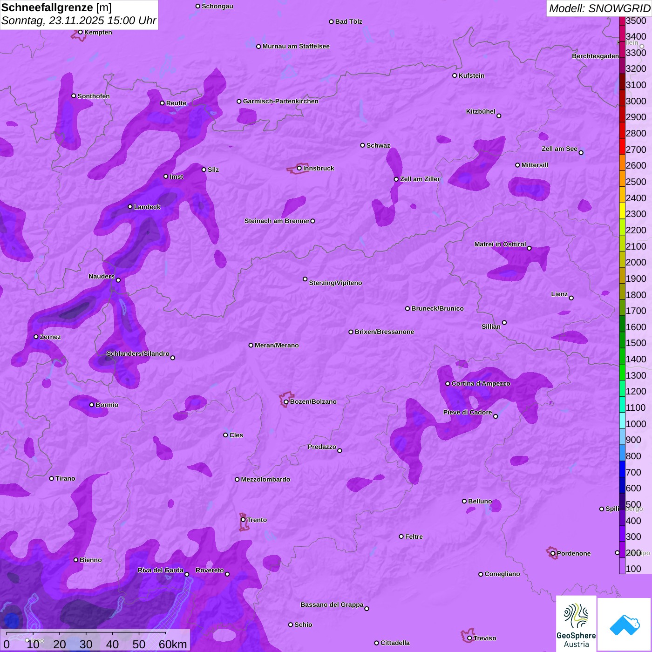
Task: Click the Reutte marker dot
Action: 163,103
